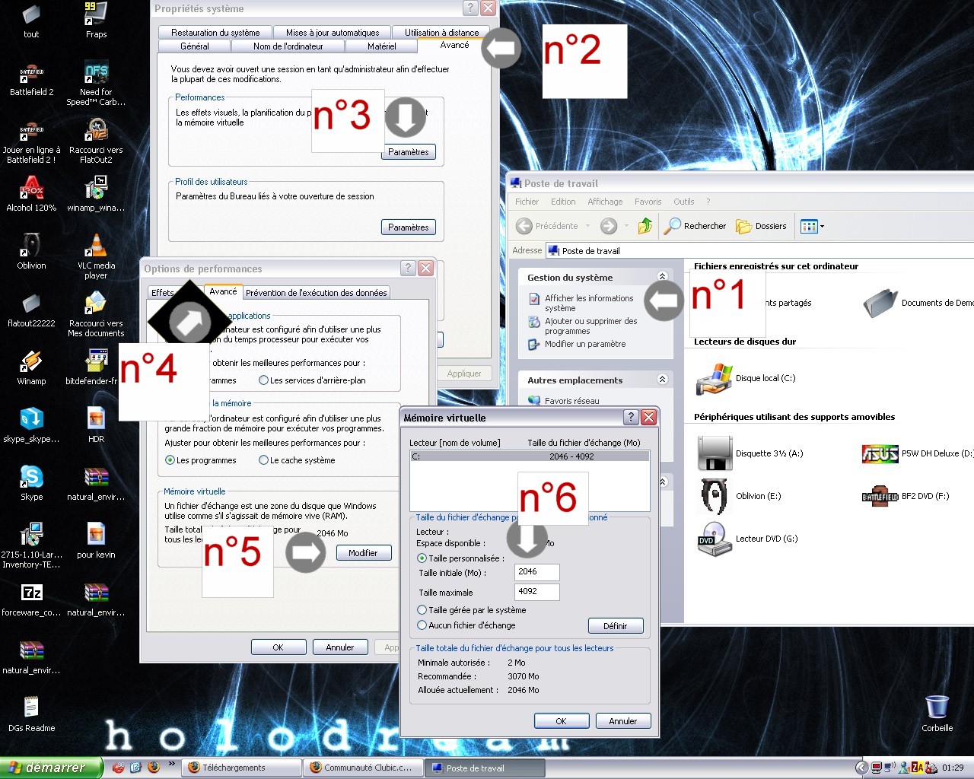Select Taille gérée par le système option
Screen dimensions: 974x779
(x=422, y=610)
